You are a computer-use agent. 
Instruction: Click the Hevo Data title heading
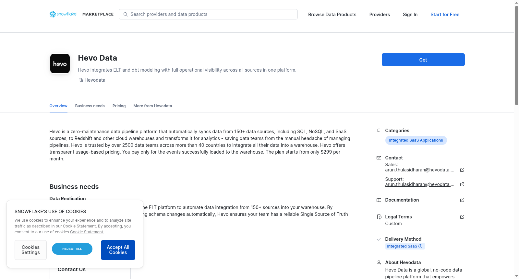coord(98,58)
